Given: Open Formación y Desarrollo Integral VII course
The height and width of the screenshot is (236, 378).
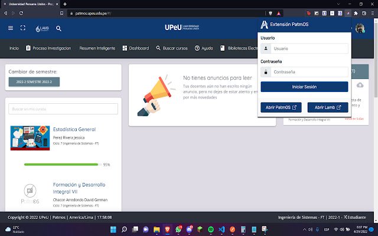Looking at the screenshot, I should point(79,188).
